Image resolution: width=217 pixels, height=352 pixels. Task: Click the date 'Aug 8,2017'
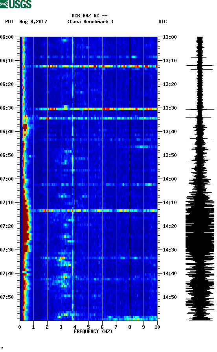click(33, 22)
